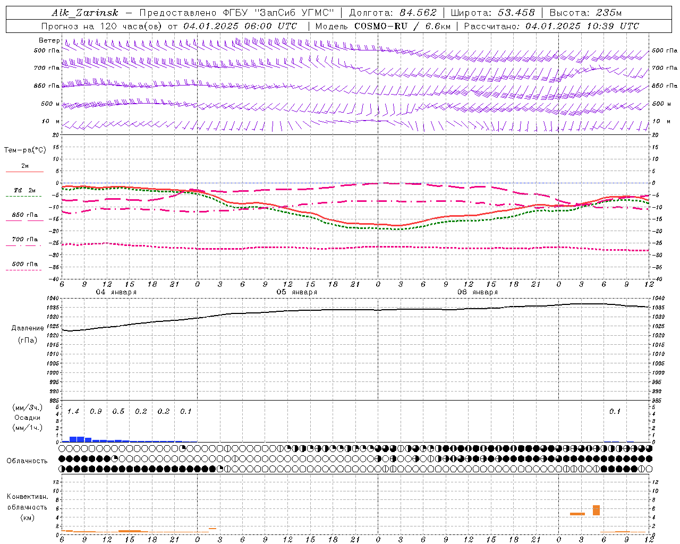This screenshot has height=544, width=680.
Task: Select the date label 04 января
Action: point(116,292)
